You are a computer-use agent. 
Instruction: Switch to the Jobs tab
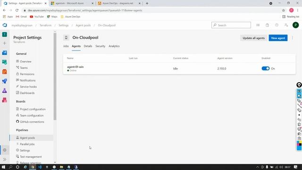(x=66, y=46)
